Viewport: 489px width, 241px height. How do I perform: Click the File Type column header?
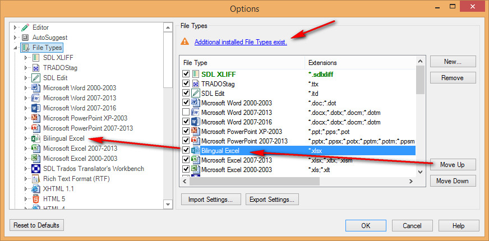click(x=242, y=63)
